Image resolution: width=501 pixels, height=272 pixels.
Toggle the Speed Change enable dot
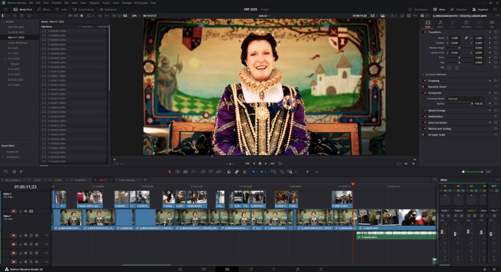point(425,110)
